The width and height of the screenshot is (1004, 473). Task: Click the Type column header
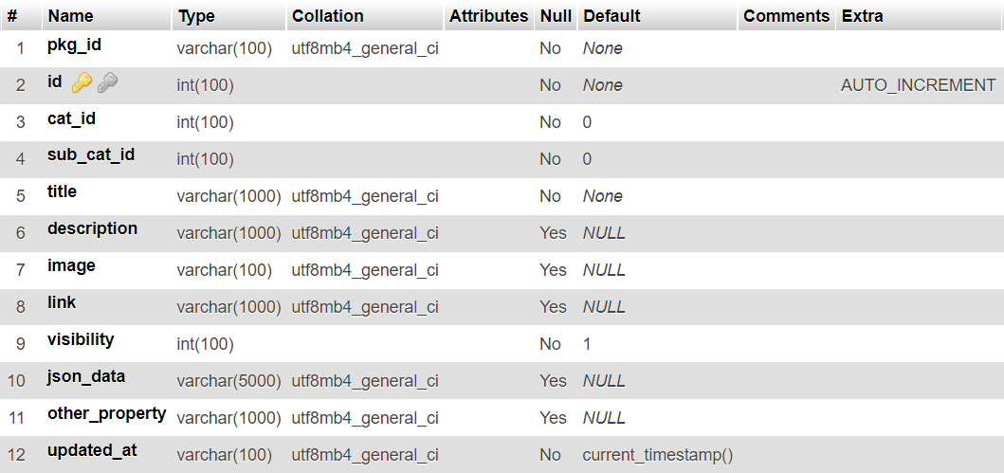(196, 16)
